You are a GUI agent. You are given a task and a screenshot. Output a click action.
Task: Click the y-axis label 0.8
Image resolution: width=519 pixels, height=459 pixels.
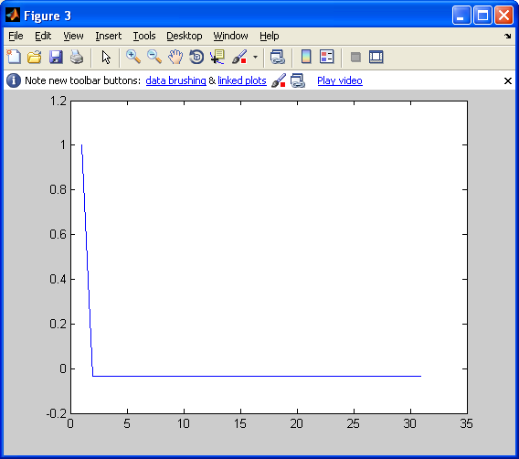58,189
